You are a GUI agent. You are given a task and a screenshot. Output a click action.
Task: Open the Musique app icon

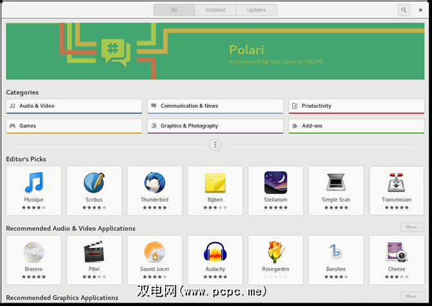pyautogui.click(x=34, y=182)
